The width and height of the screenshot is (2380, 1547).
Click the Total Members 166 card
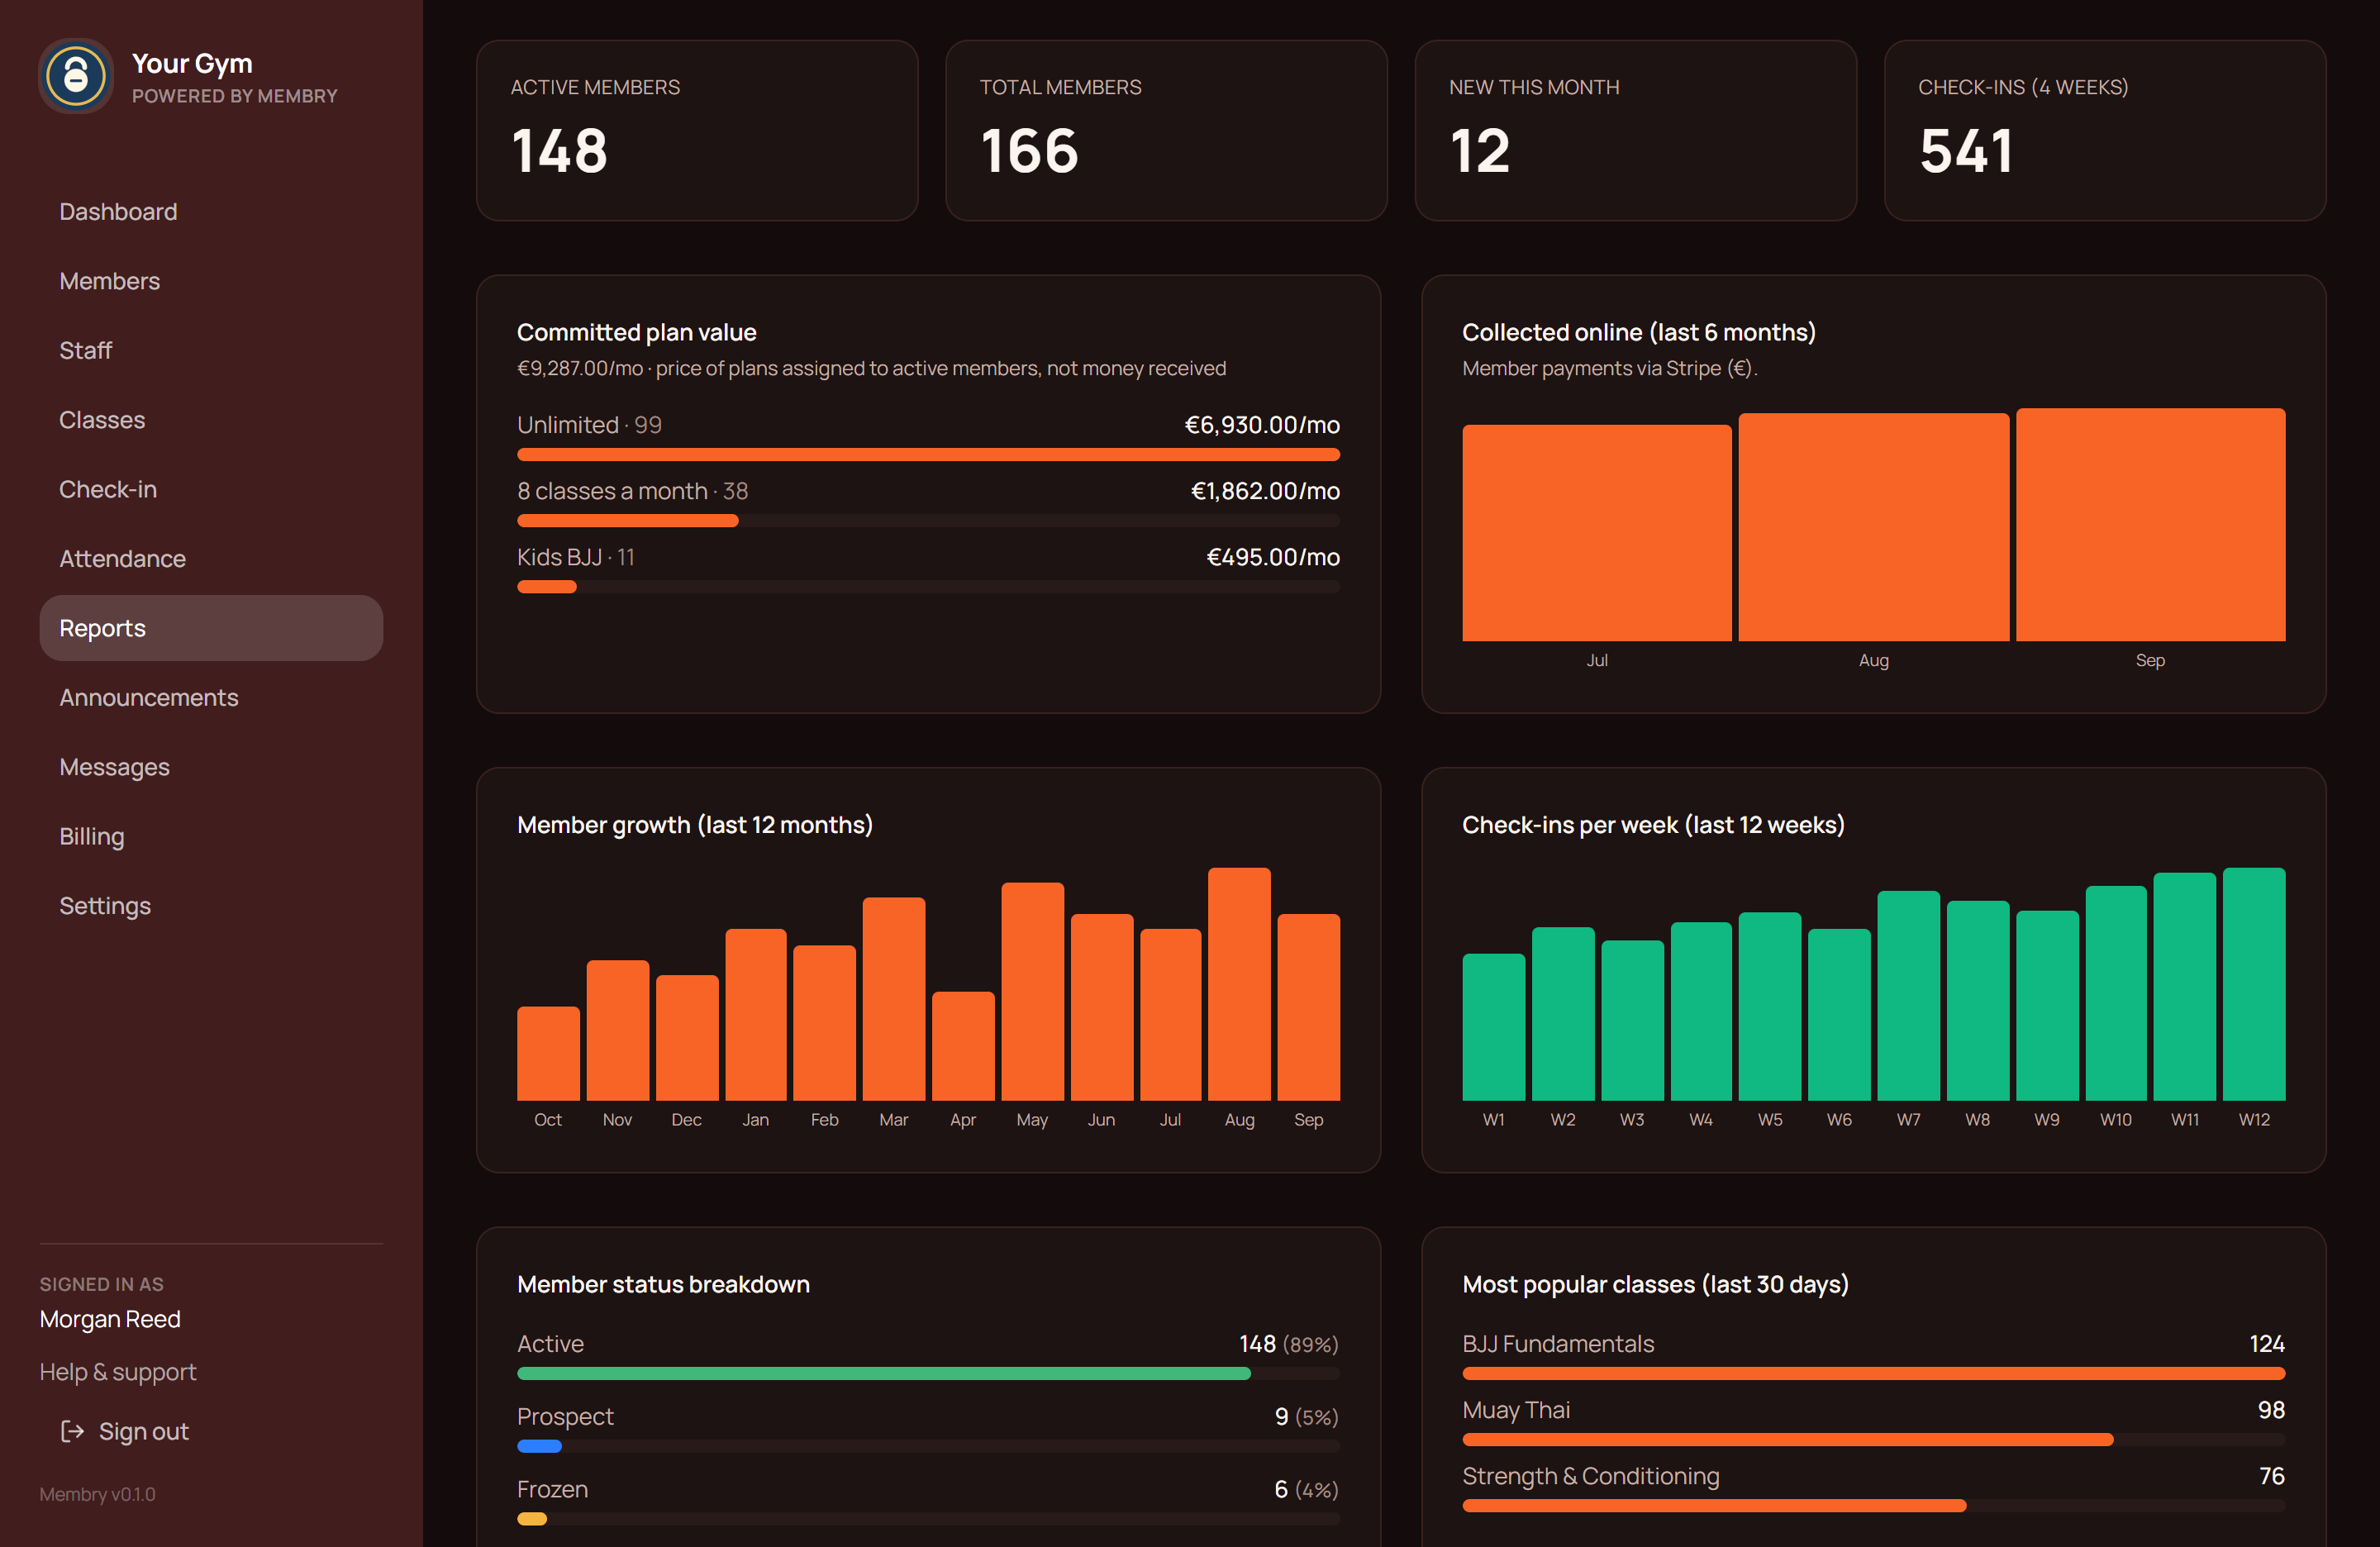click(x=1166, y=130)
